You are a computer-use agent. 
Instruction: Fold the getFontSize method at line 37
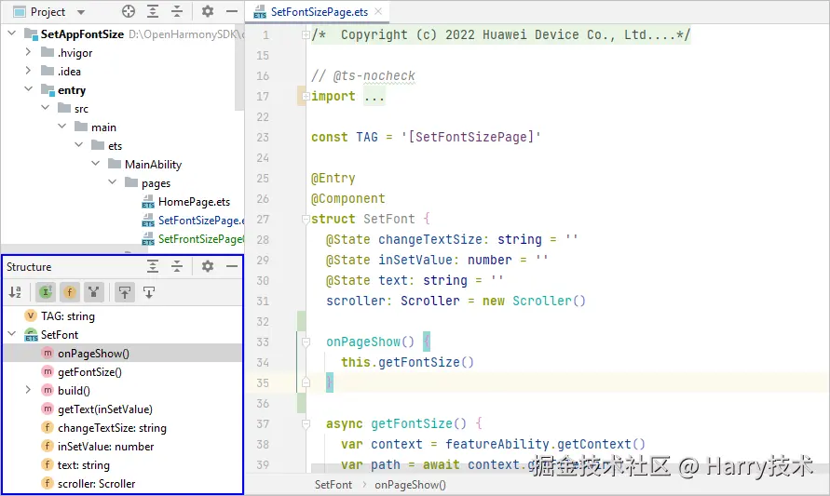(x=306, y=423)
